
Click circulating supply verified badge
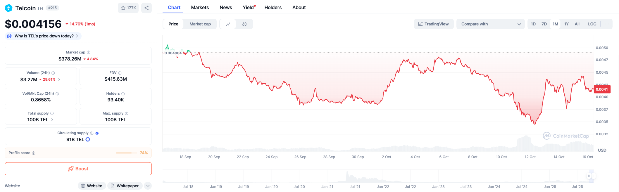pos(97,133)
